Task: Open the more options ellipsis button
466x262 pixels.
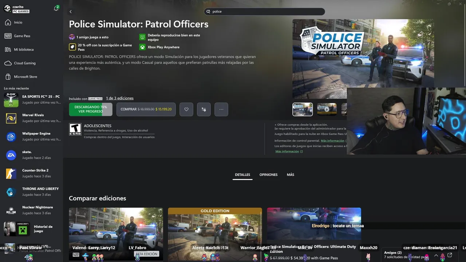Action: click(221, 109)
